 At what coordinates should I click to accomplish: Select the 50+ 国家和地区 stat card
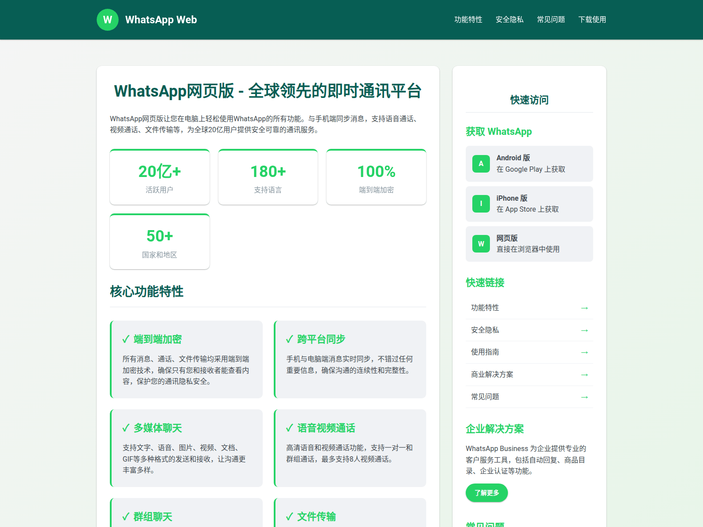[x=159, y=242]
